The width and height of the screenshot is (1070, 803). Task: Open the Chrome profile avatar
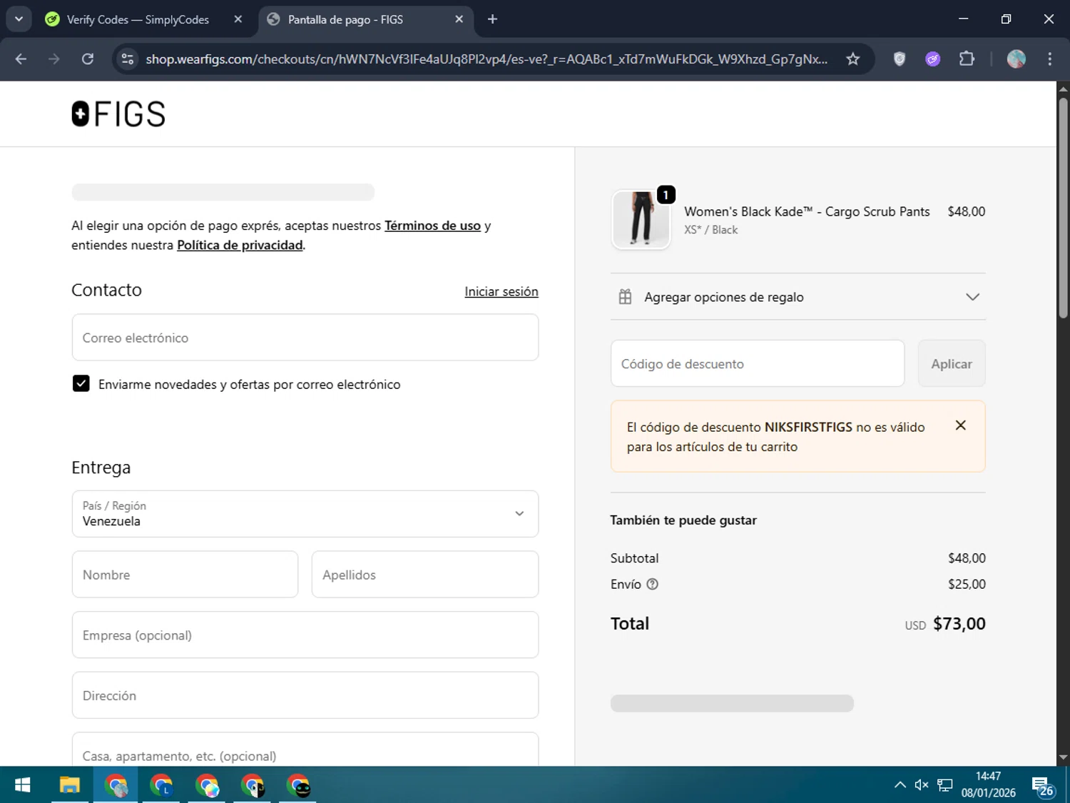tap(1016, 59)
